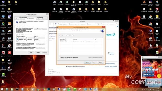Open the FileZilla Client desktop icon
The width and height of the screenshot is (162, 91).
pos(157,10)
